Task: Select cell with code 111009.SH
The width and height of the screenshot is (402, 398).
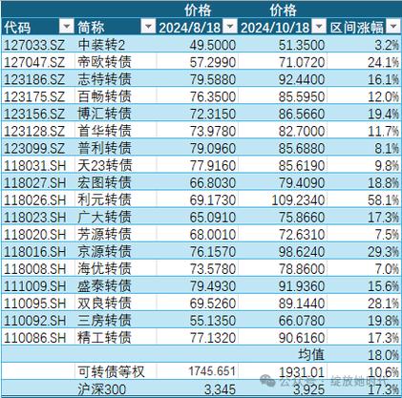Action: click(38, 285)
